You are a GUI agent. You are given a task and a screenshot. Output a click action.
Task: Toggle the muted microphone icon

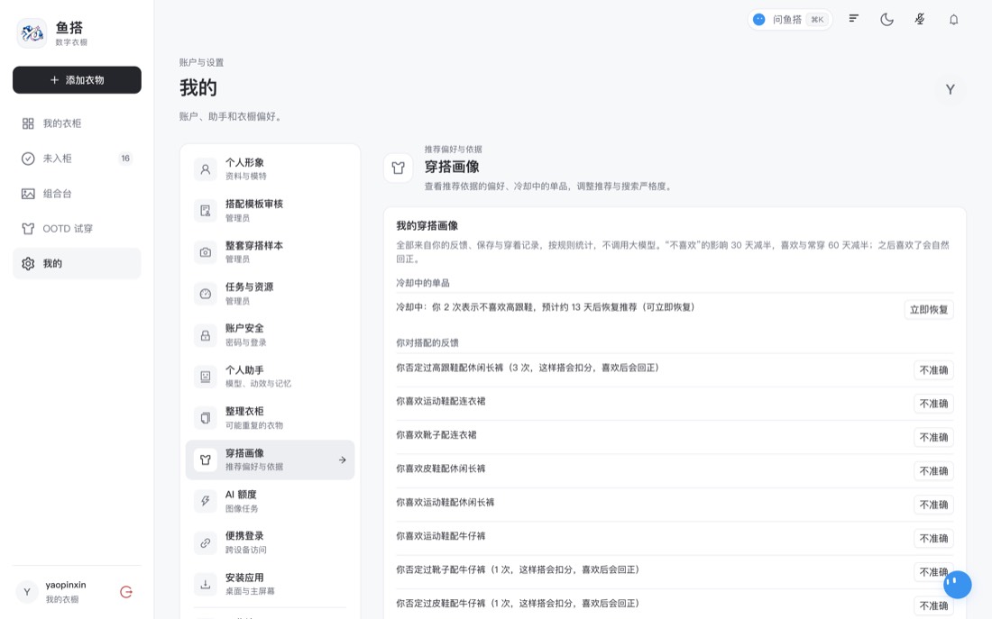920,20
